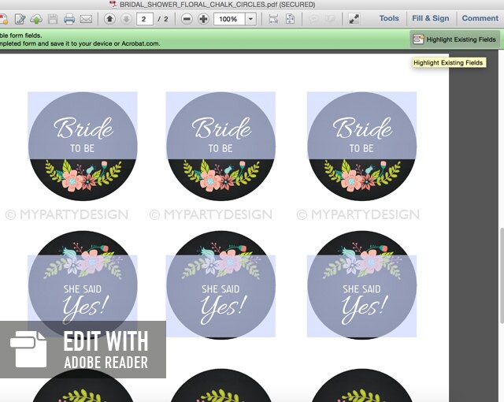Zoom in with the plus button

click(x=203, y=19)
